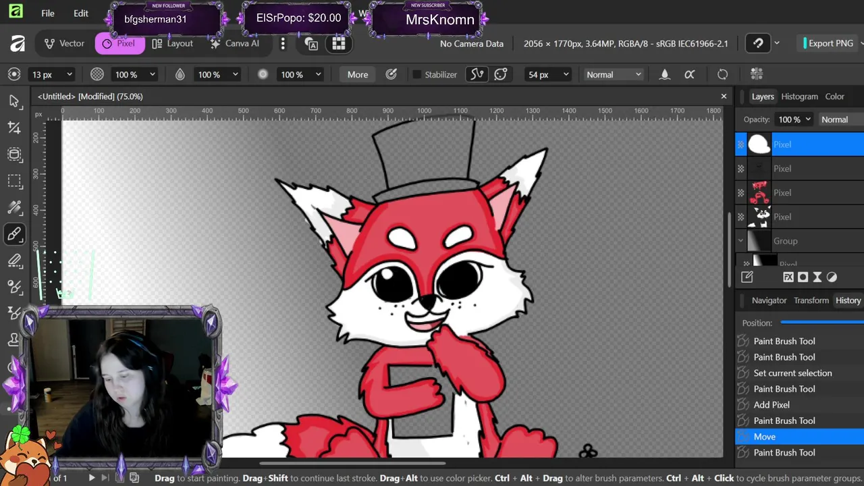Adjust the History Position slider
Screen dimensions: 864x486
[822, 323]
